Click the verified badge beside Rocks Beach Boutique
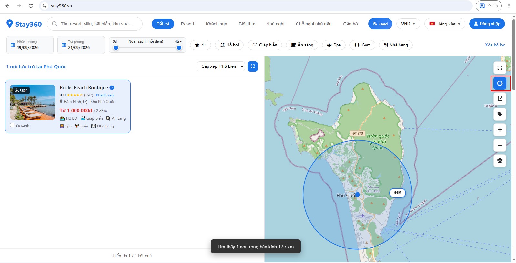The image size is (516, 263). tap(112, 88)
